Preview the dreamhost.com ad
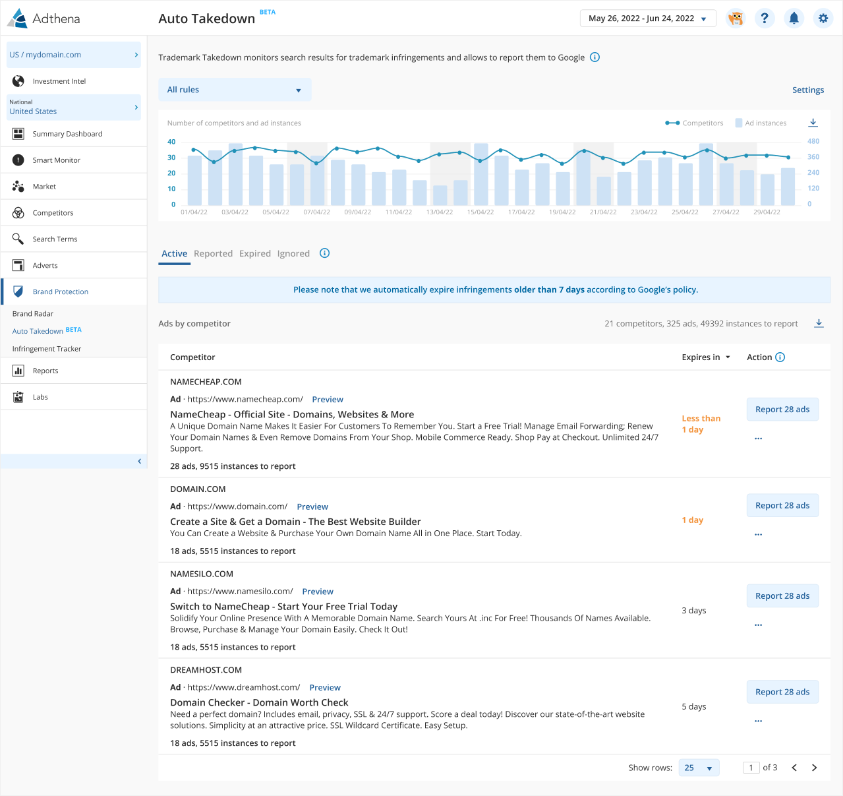Image resolution: width=843 pixels, height=796 pixels. [325, 687]
